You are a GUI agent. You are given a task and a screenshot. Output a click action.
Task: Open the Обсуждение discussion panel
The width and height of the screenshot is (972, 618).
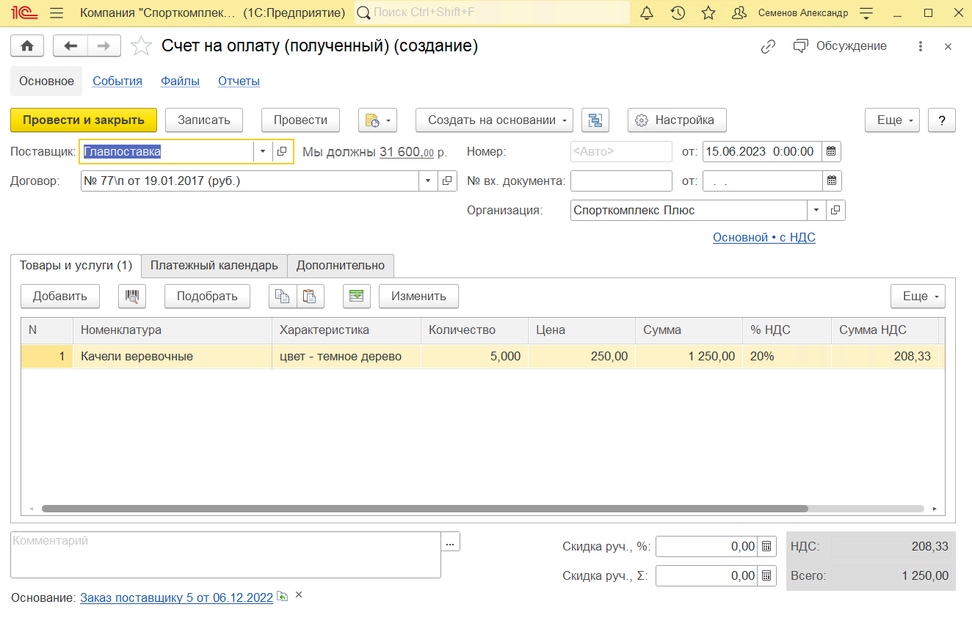click(840, 46)
